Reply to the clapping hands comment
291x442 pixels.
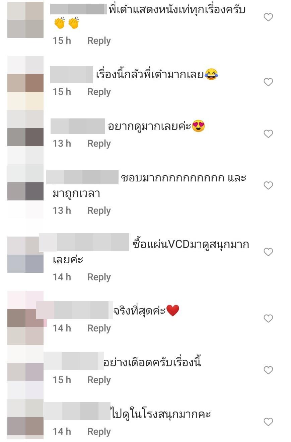pos(99,41)
